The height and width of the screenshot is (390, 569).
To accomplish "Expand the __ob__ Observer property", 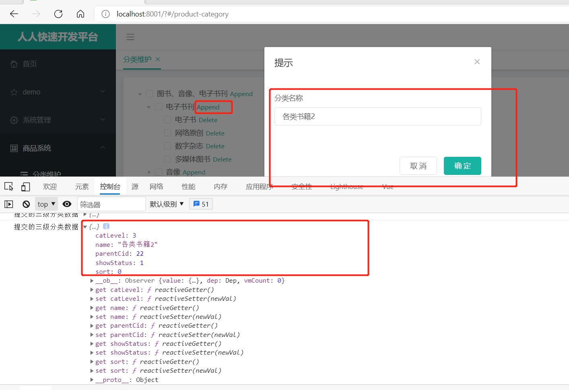I will click(x=92, y=281).
